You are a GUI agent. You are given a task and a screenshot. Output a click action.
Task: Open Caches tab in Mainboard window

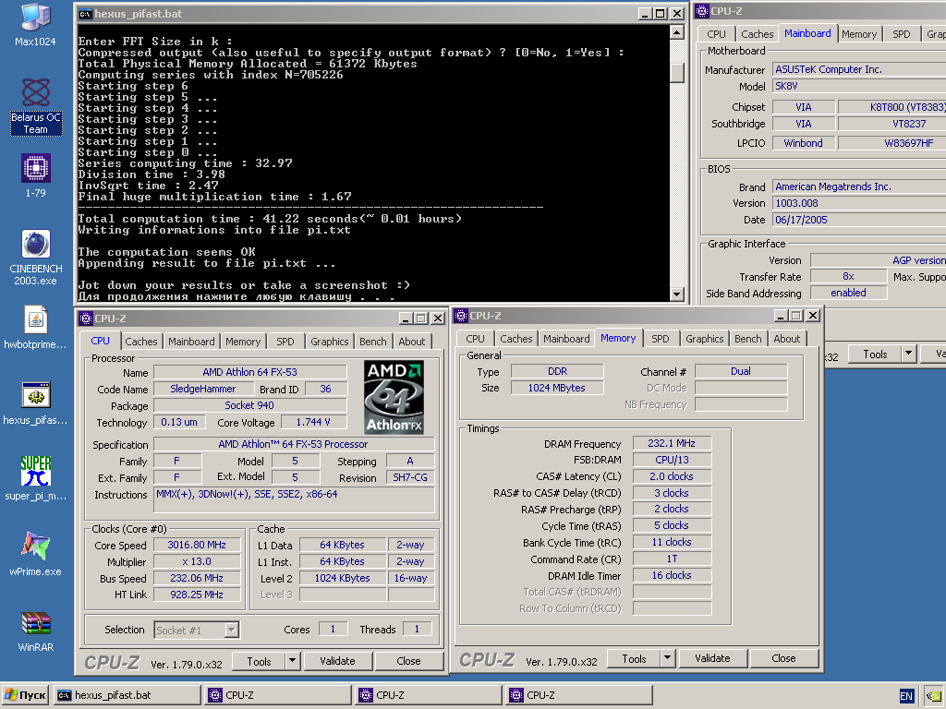758,34
